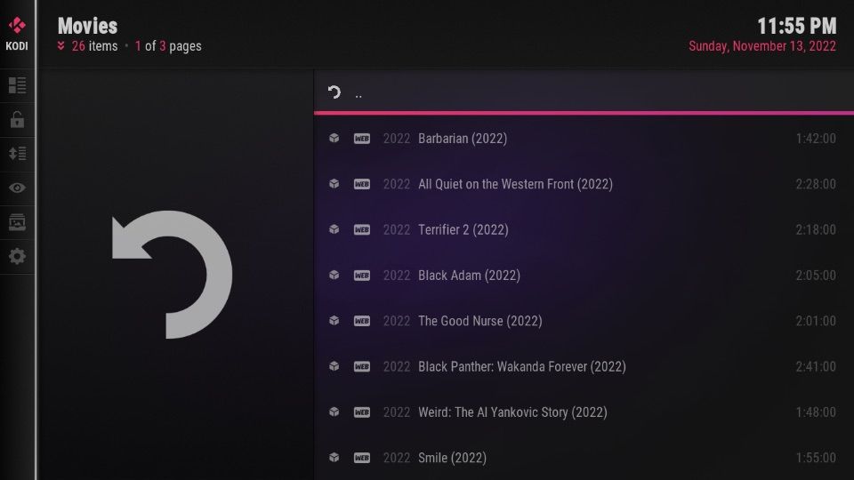This screenshot has height=480, width=854.
Task: Open the settings gear icon in sidebar
Action: tap(17, 256)
